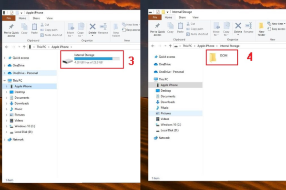Open the DCIM folder in right window
Screen dimensions: 286x190
point(220,59)
